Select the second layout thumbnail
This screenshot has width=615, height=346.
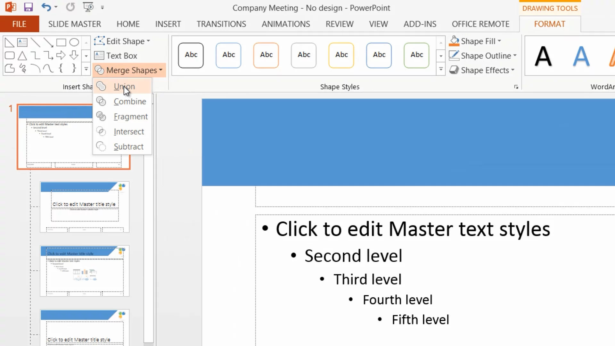pyautogui.click(x=85, y=271)
